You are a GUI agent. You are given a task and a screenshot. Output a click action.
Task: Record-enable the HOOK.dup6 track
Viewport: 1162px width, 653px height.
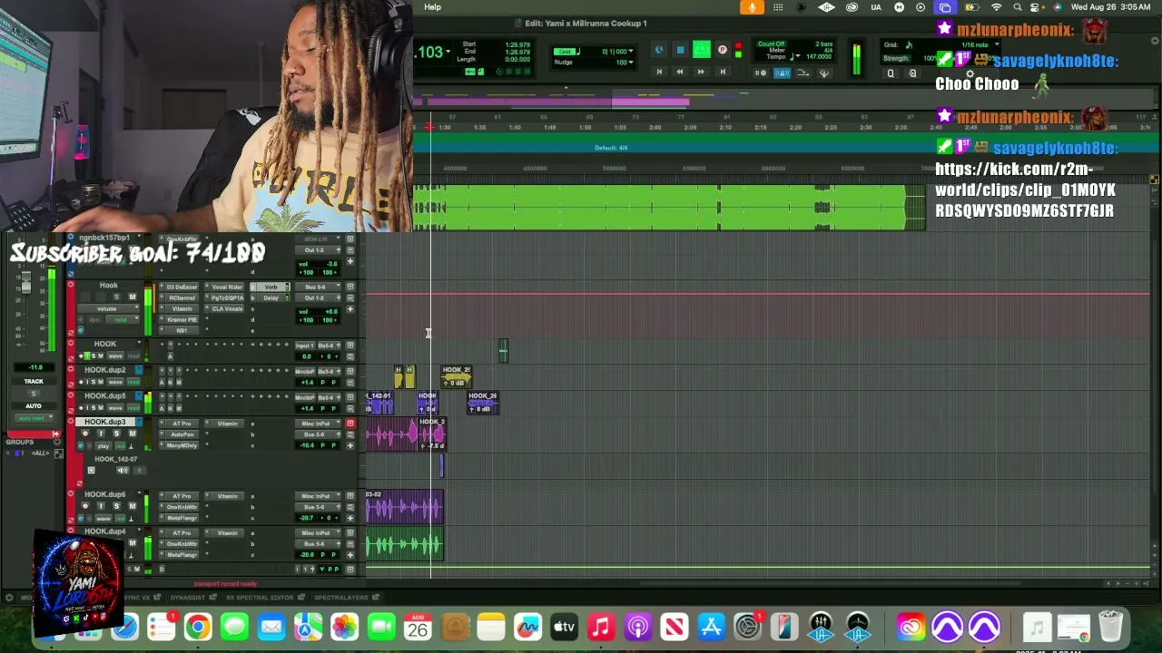[x=85, y=507]
